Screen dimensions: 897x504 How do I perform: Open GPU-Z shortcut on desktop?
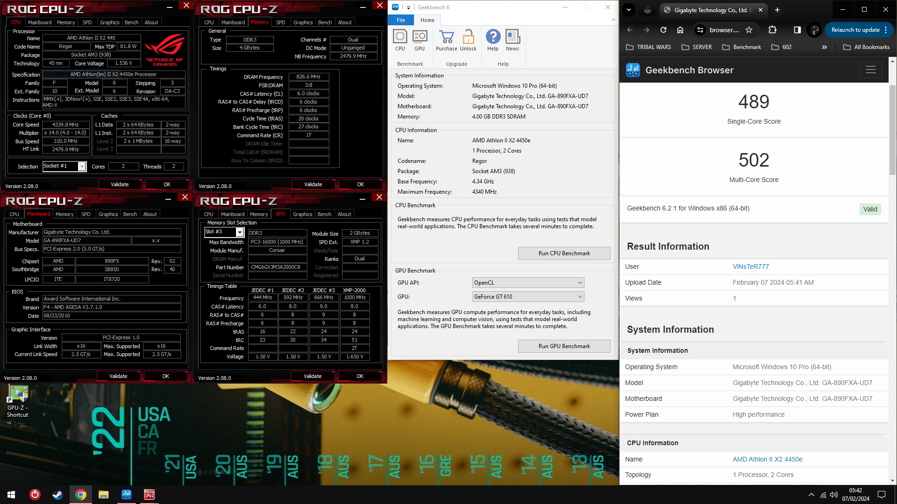[x=18, y=401]
